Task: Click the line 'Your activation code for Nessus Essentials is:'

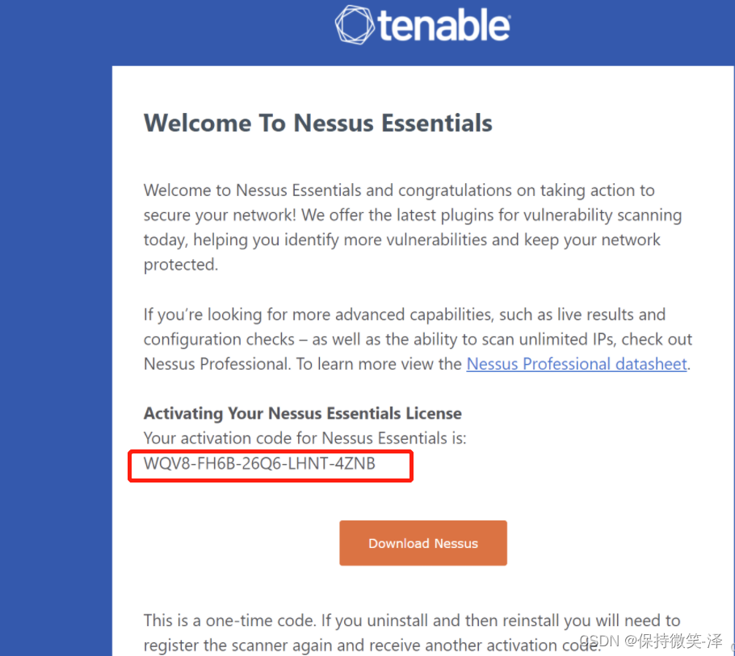Action: [x=304, y=438]
